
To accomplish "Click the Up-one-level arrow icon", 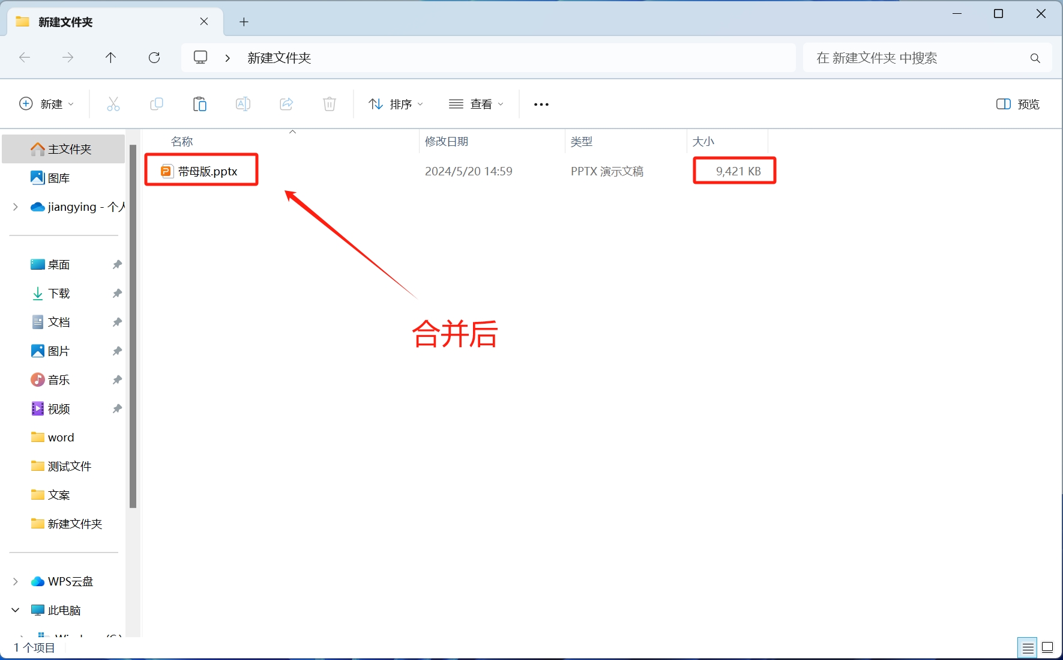I will pyautogui.click(x=110, y=58).
